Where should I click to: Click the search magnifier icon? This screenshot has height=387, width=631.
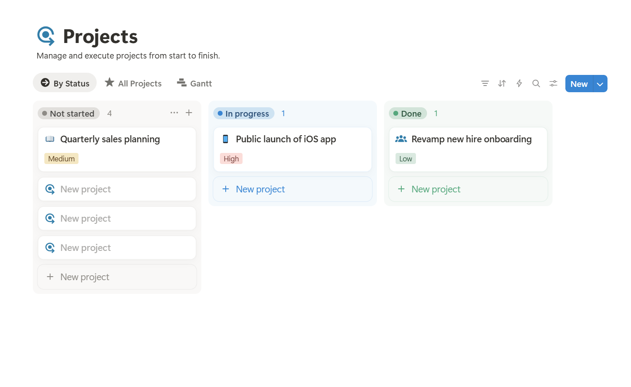[536, 83]
